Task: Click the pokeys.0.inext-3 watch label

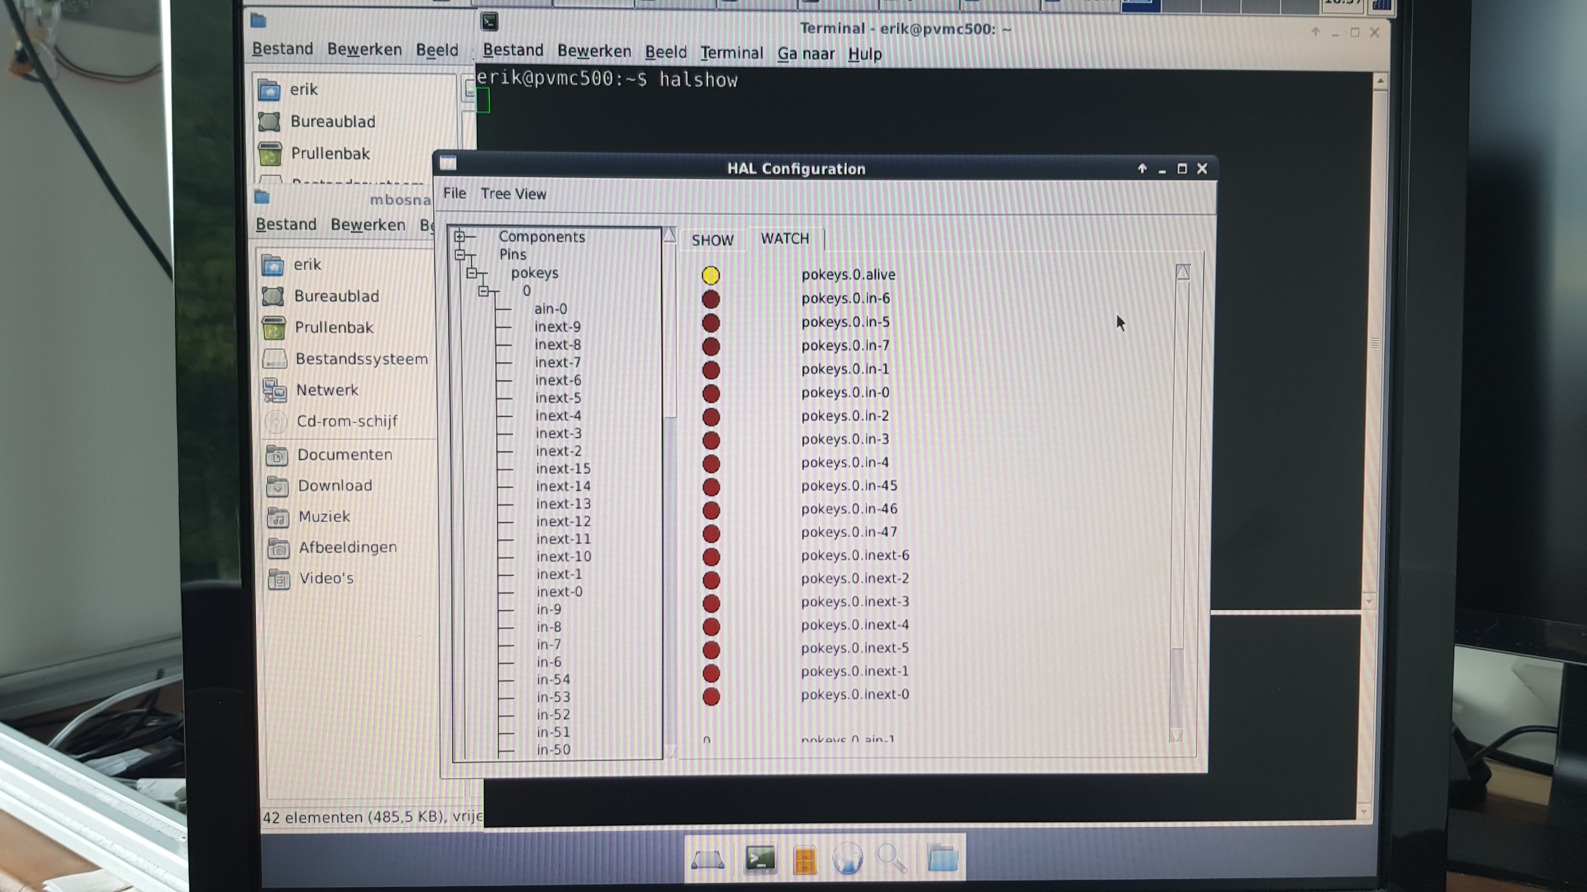Action: (x=855, y=602)
